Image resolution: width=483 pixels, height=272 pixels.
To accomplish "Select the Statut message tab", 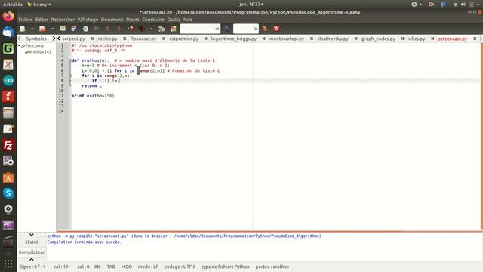I will [32, 242].
